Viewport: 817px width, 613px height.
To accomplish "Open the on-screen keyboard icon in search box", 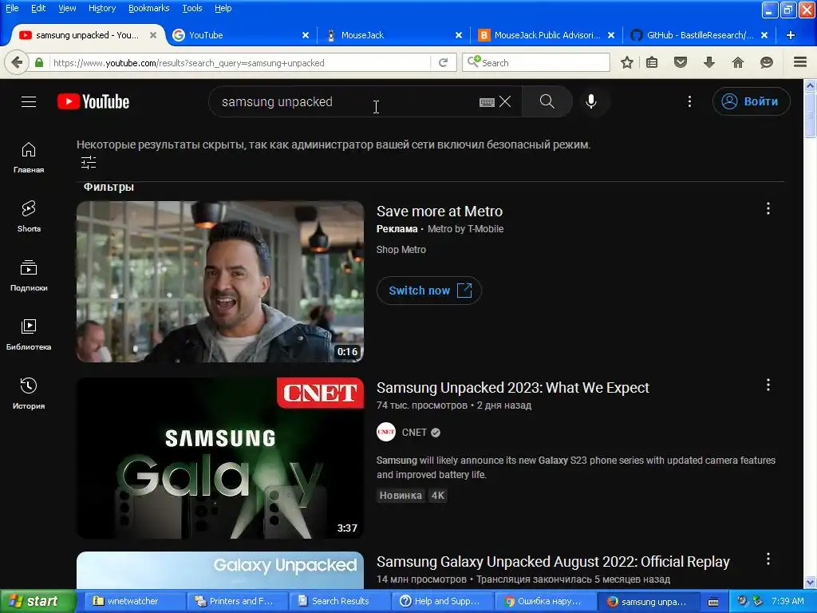I will coord(487,102).
